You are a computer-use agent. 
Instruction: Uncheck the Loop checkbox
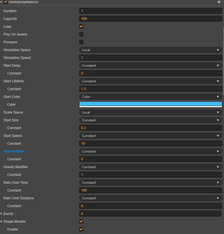coord(81,27)
